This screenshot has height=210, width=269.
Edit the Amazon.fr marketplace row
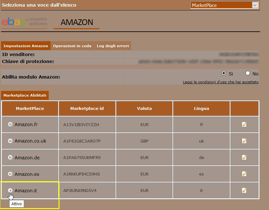[244, 124]
